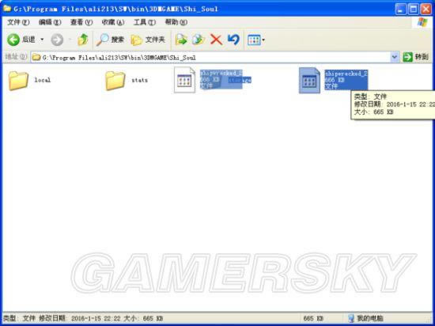Open the View (查看) menu
The height and width of the screenshot is (326, 435).
click(x=81, y=22)
